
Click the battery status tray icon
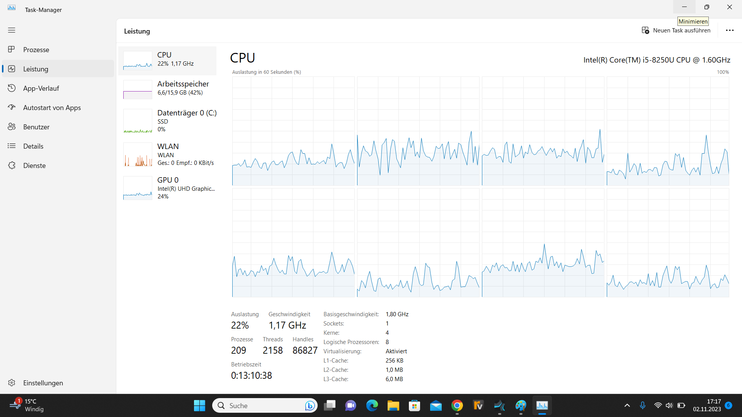(681, 405)
